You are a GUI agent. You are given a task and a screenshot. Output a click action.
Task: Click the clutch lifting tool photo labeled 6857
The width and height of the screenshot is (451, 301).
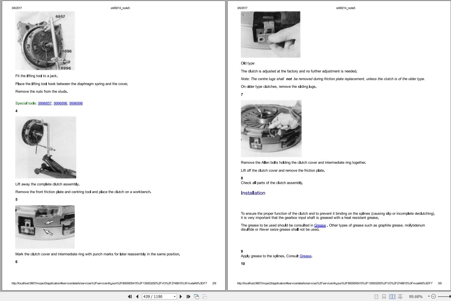pos(45,41)
